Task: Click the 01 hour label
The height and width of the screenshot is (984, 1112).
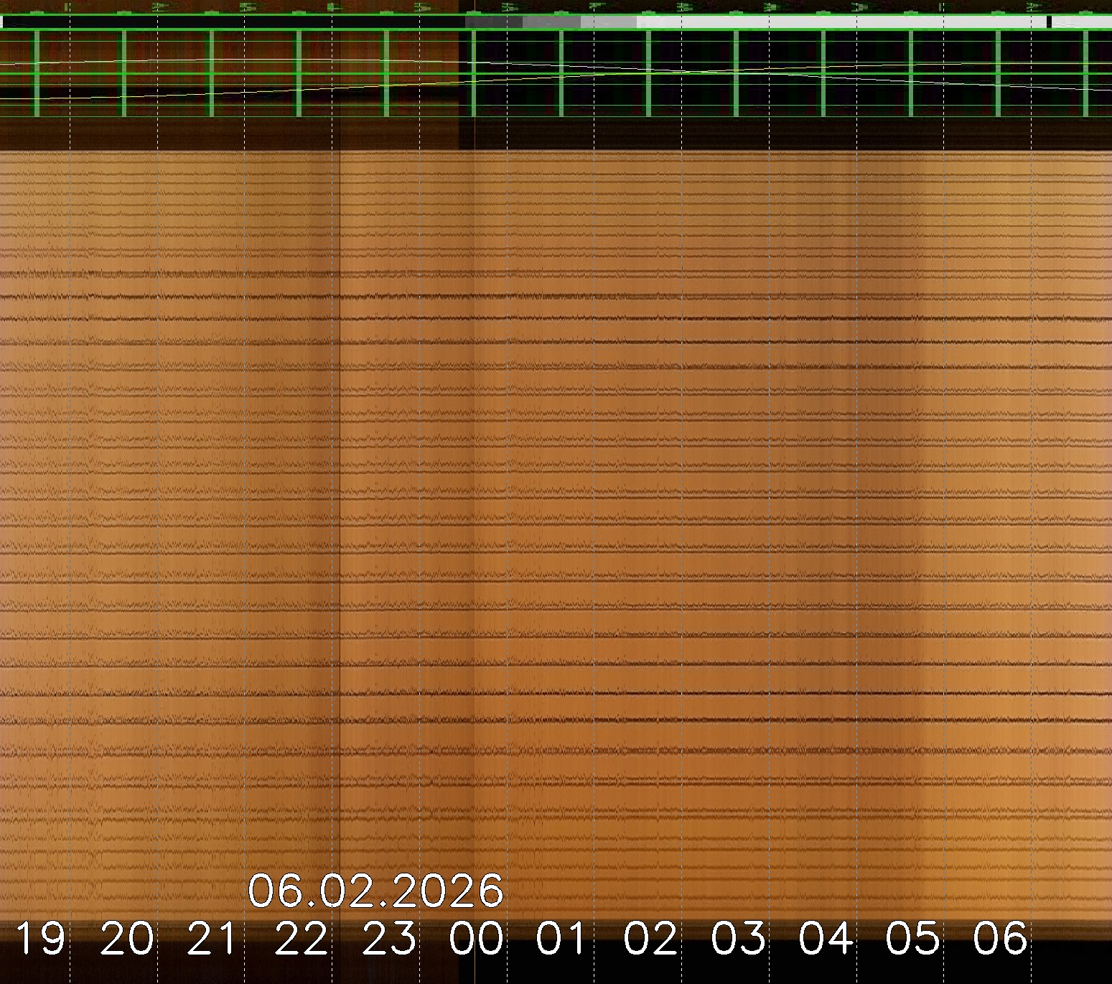Action: click(563, 939)
